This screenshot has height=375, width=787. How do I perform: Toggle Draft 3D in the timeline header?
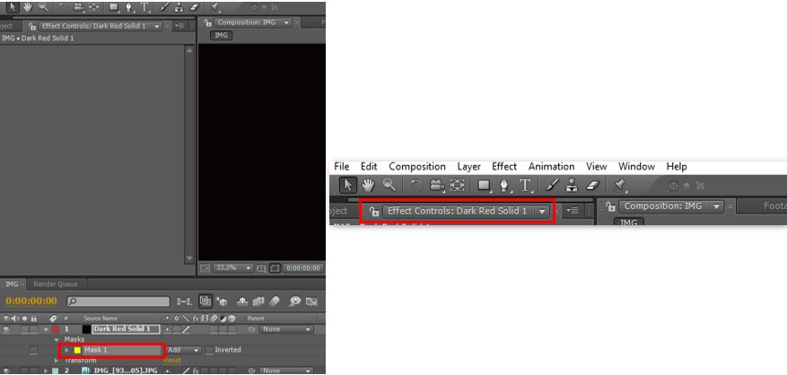click(x=222, y=301)
